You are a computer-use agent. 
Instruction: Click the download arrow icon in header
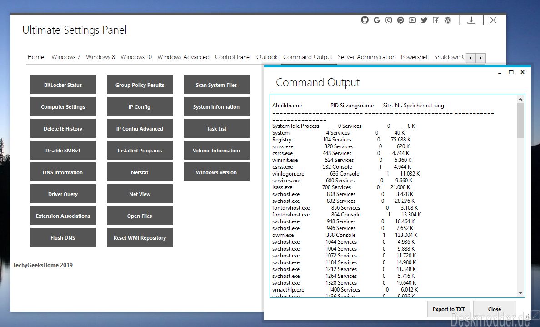[471, 20]
